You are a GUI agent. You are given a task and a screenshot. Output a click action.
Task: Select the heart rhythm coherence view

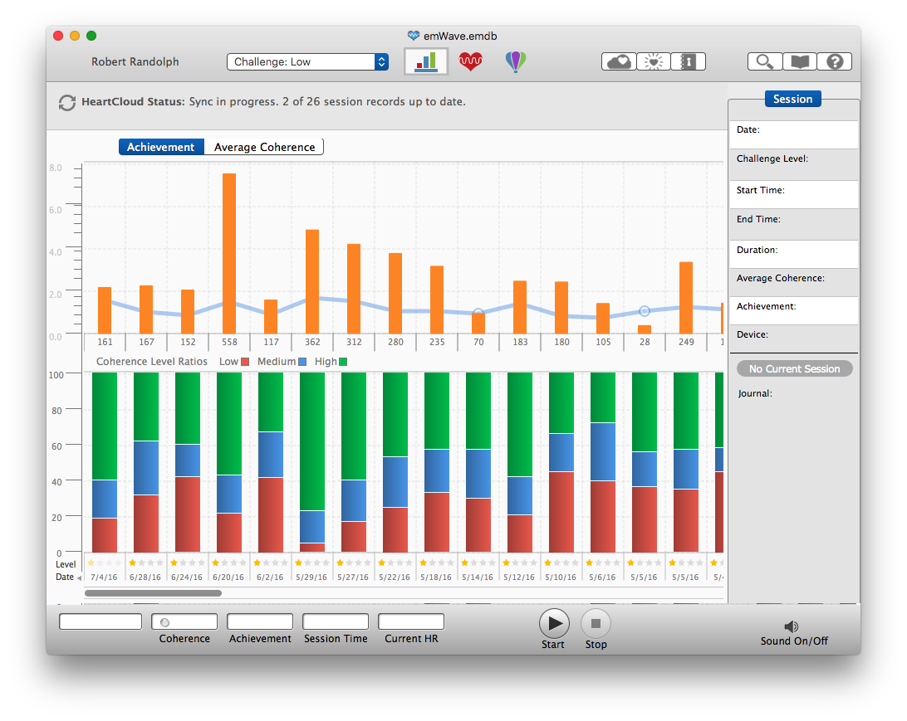(471, 61)
